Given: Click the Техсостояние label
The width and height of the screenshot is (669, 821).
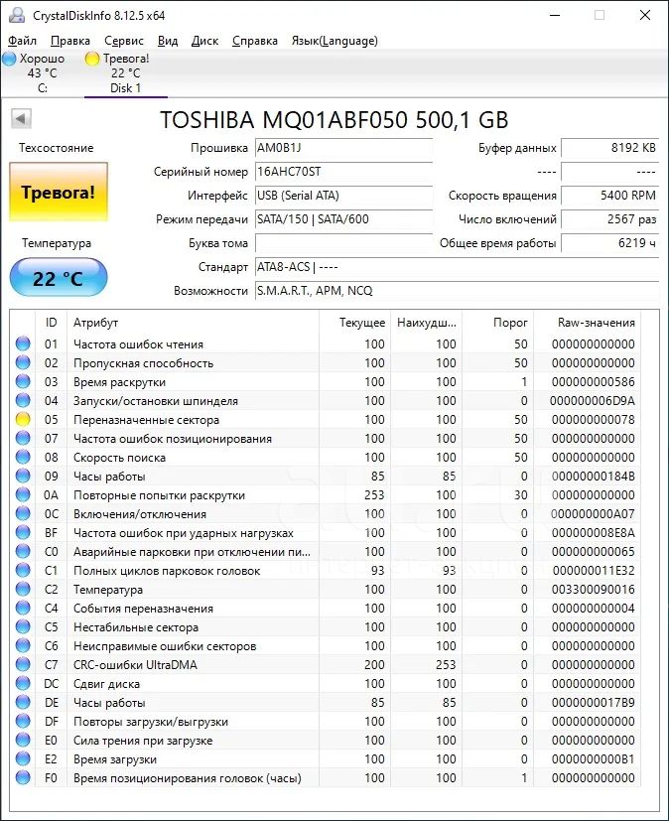Looking at the screenshot, I should [56, 148].
